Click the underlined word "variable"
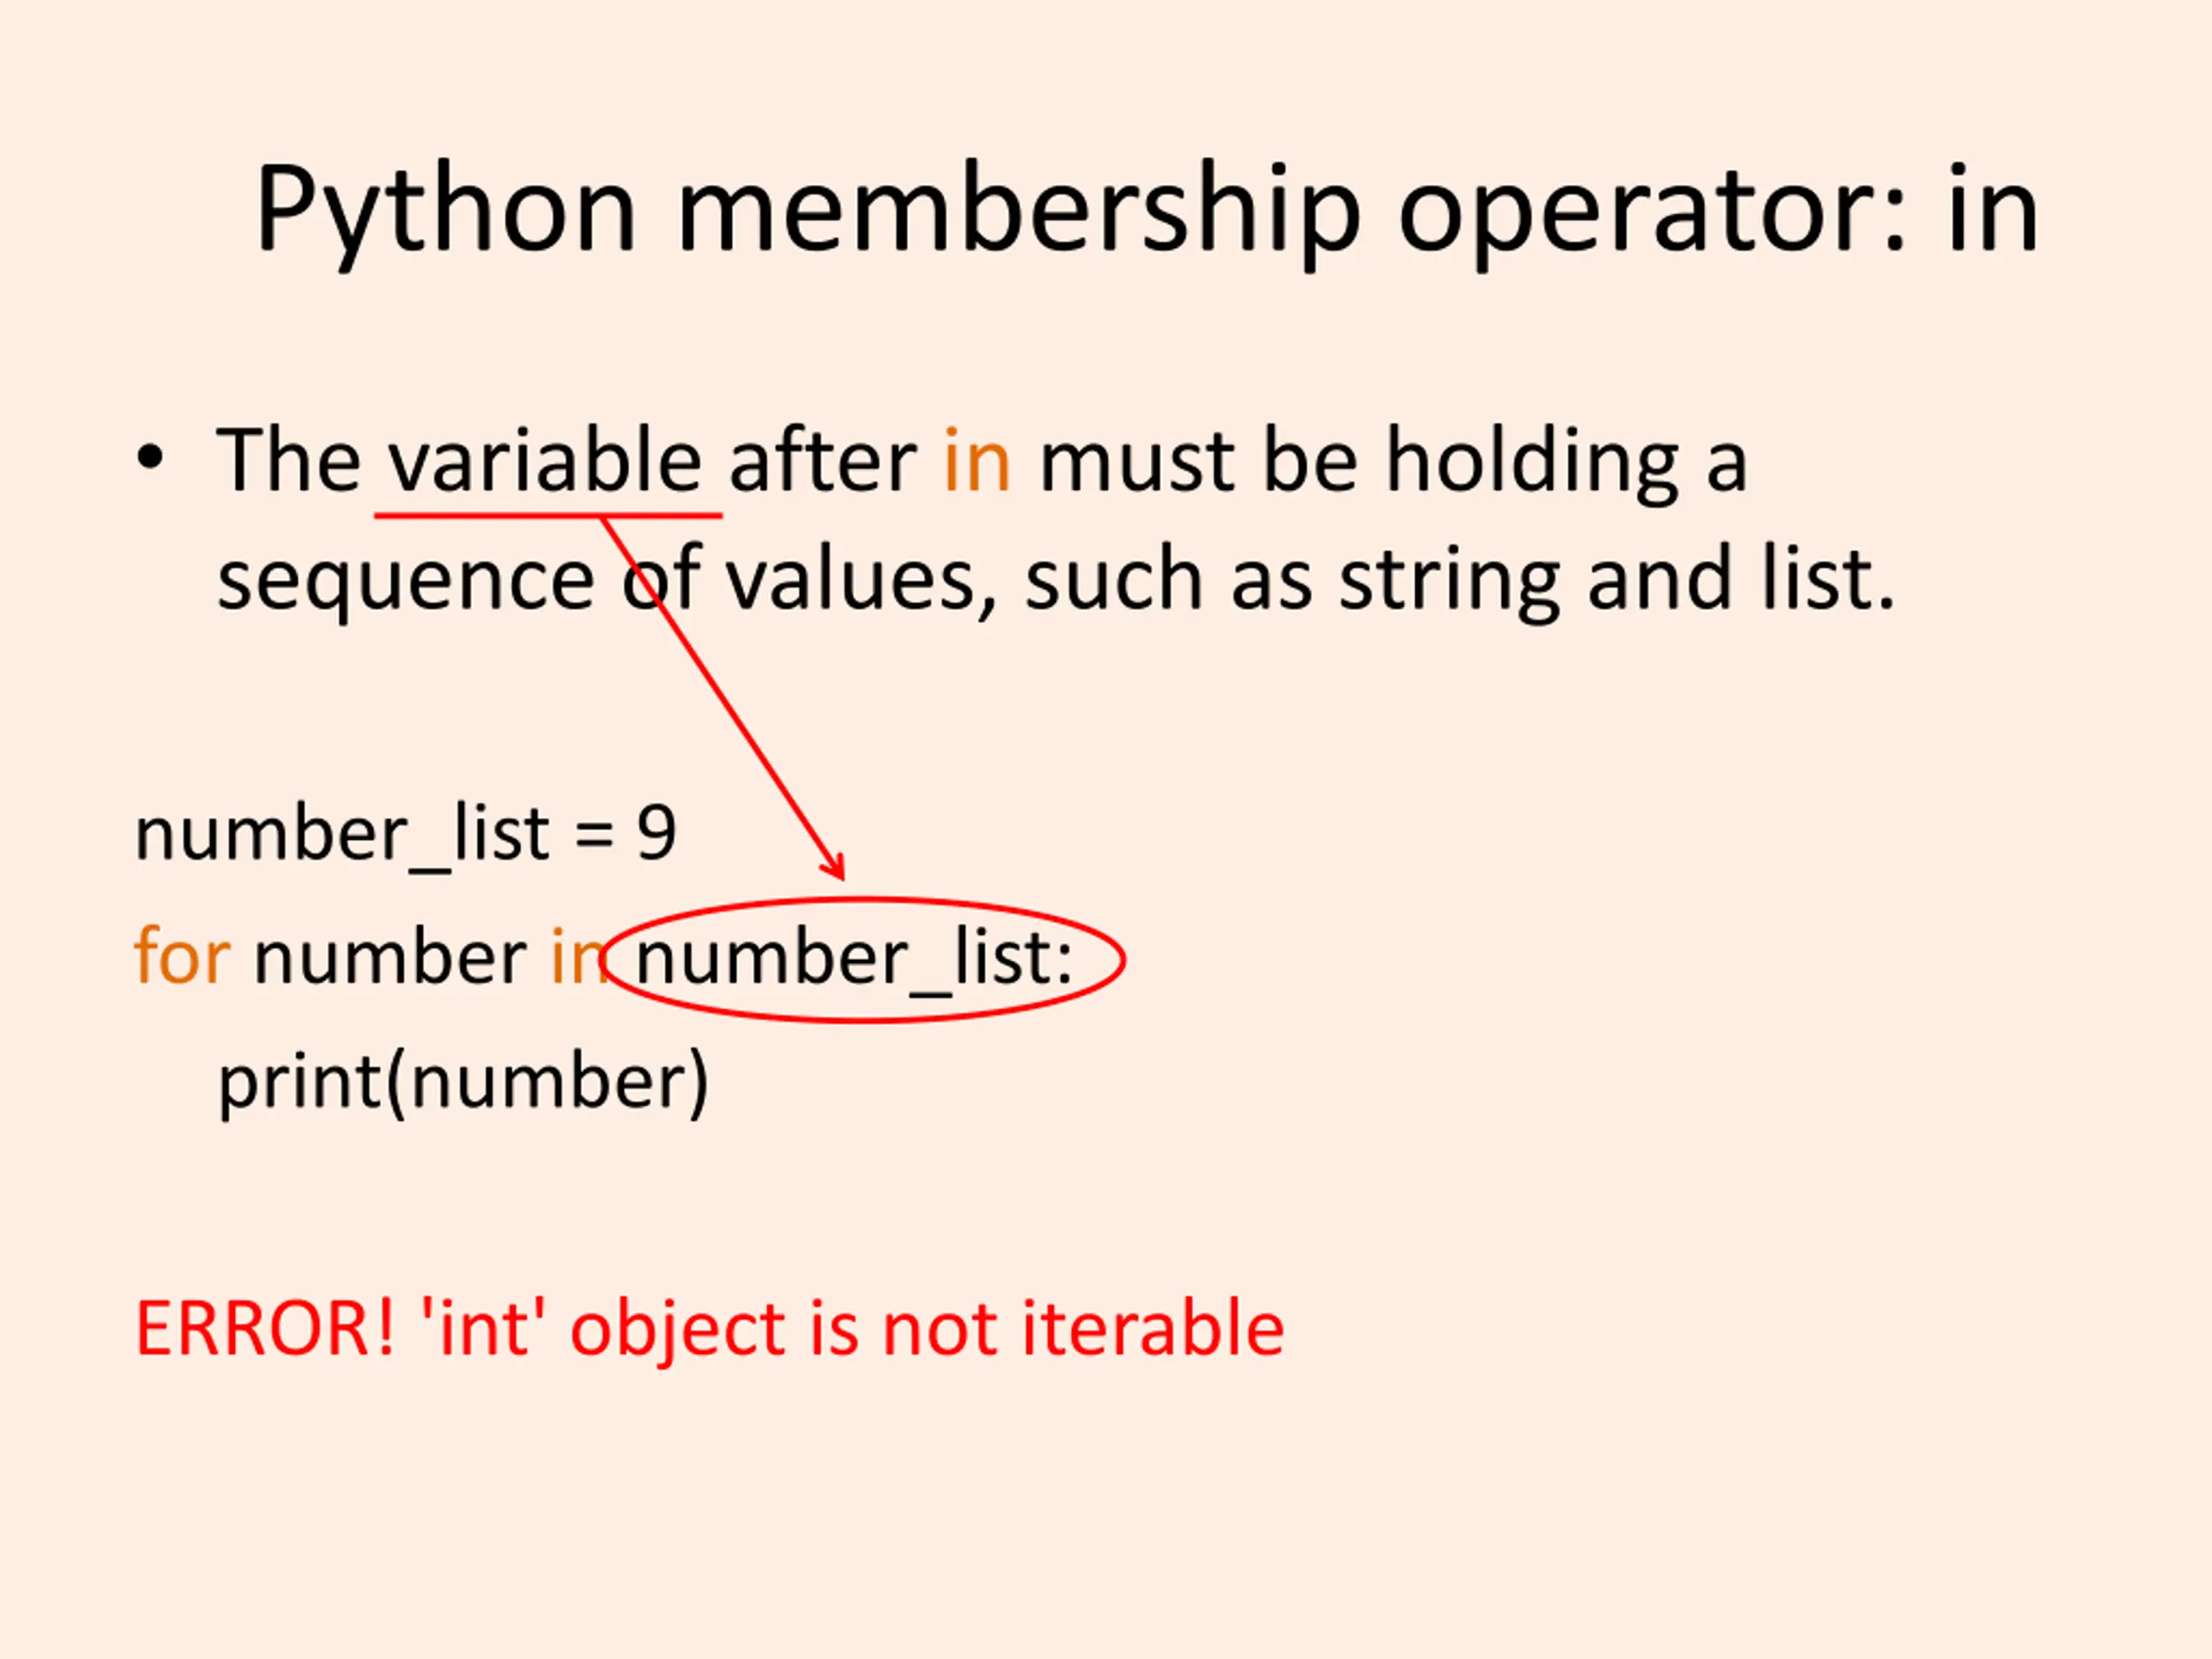This screenshot has height=1659, width=2212. 545,461
